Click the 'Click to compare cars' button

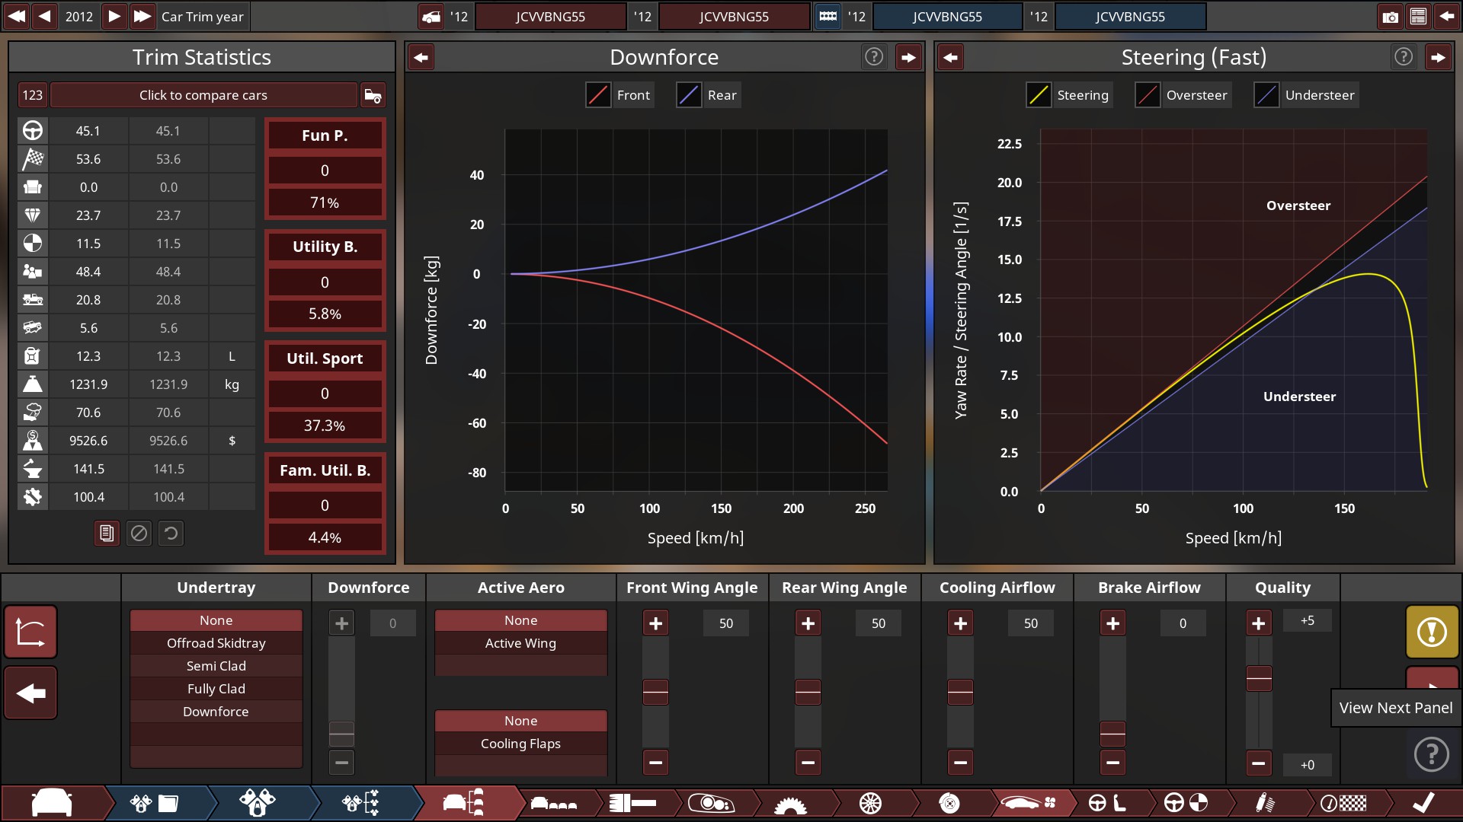click(x=203, y=95)
